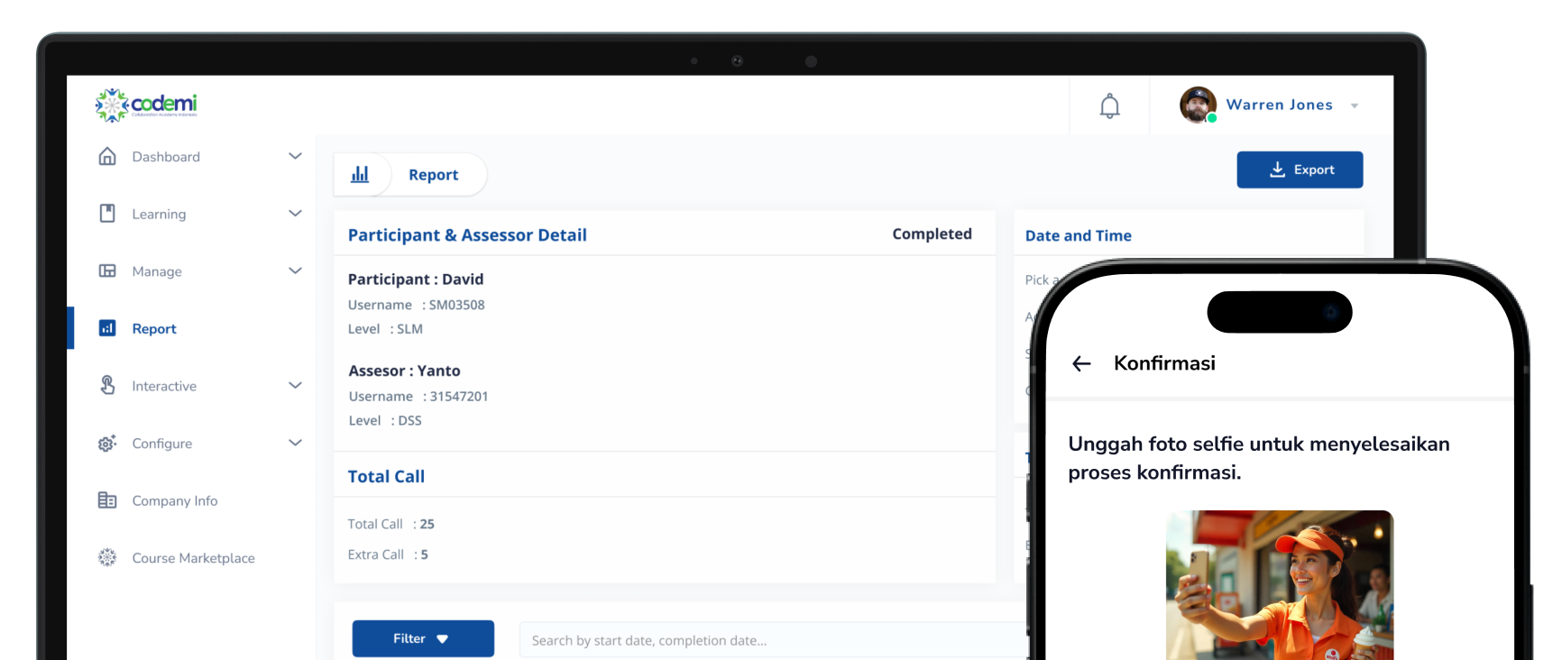
Task: Open the Filter dropdown button
Action: point(423,638)
